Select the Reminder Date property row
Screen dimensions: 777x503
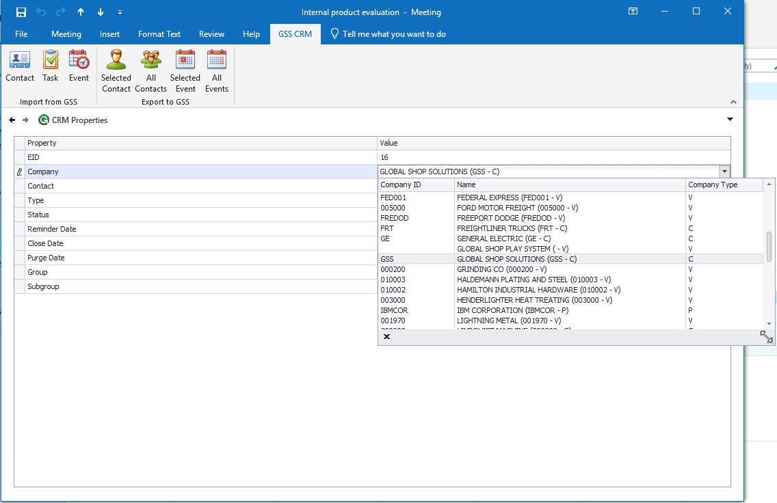coord(201,229)
